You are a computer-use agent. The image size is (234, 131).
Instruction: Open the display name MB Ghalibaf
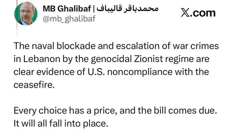[67, 9]
